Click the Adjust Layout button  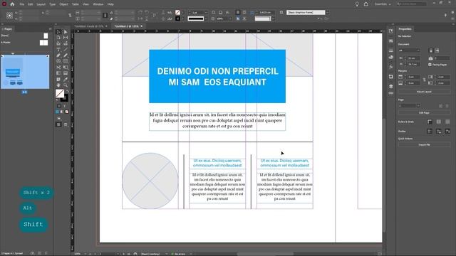point(424,92)
